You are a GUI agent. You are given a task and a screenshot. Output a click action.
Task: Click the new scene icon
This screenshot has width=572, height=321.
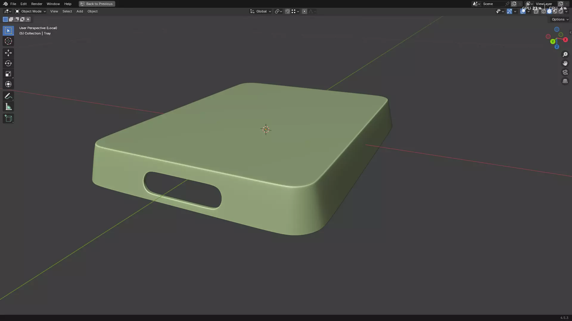pyautogui.click(x=514, y=4)
